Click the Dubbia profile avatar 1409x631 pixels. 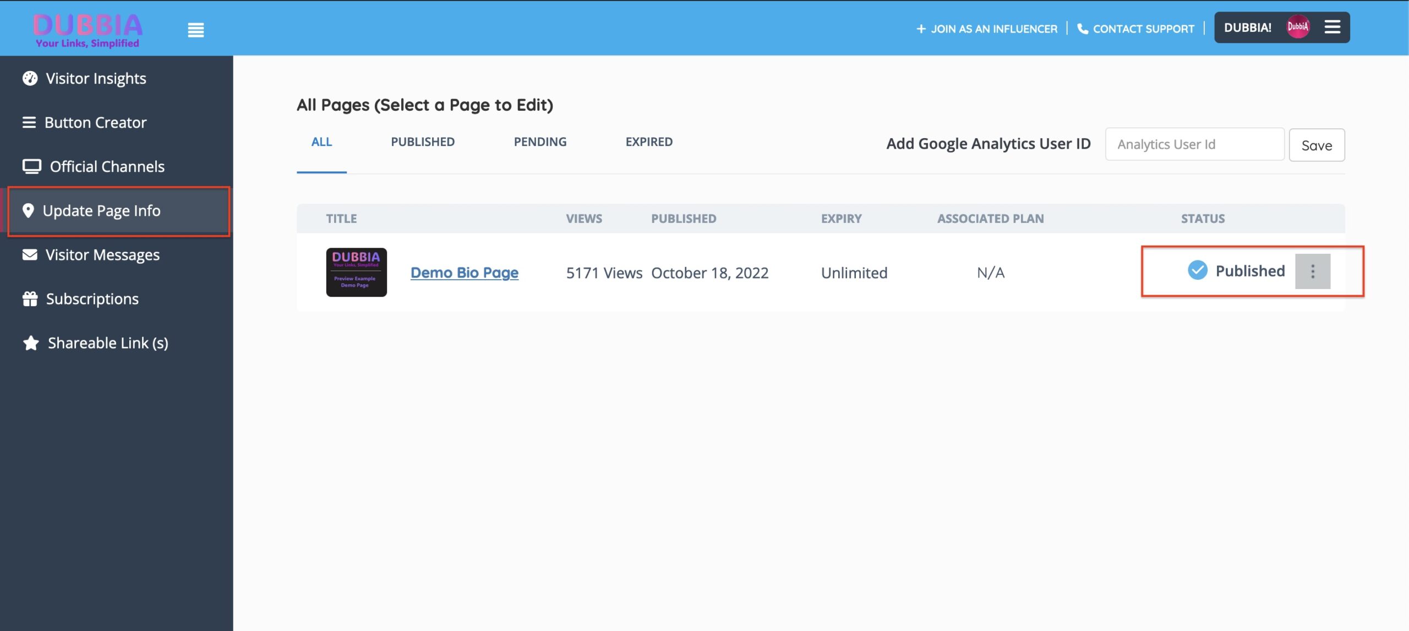coord(1298,27)
